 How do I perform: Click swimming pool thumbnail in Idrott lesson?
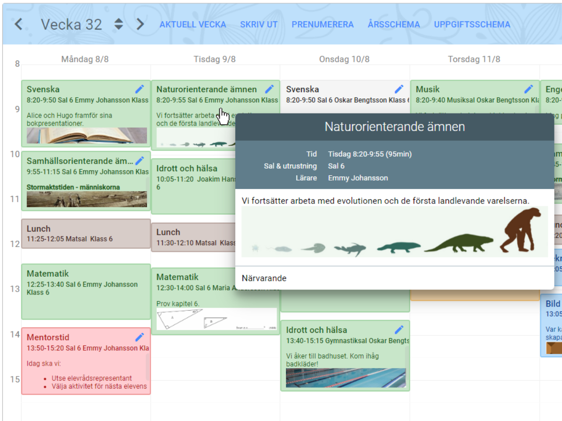346,378
